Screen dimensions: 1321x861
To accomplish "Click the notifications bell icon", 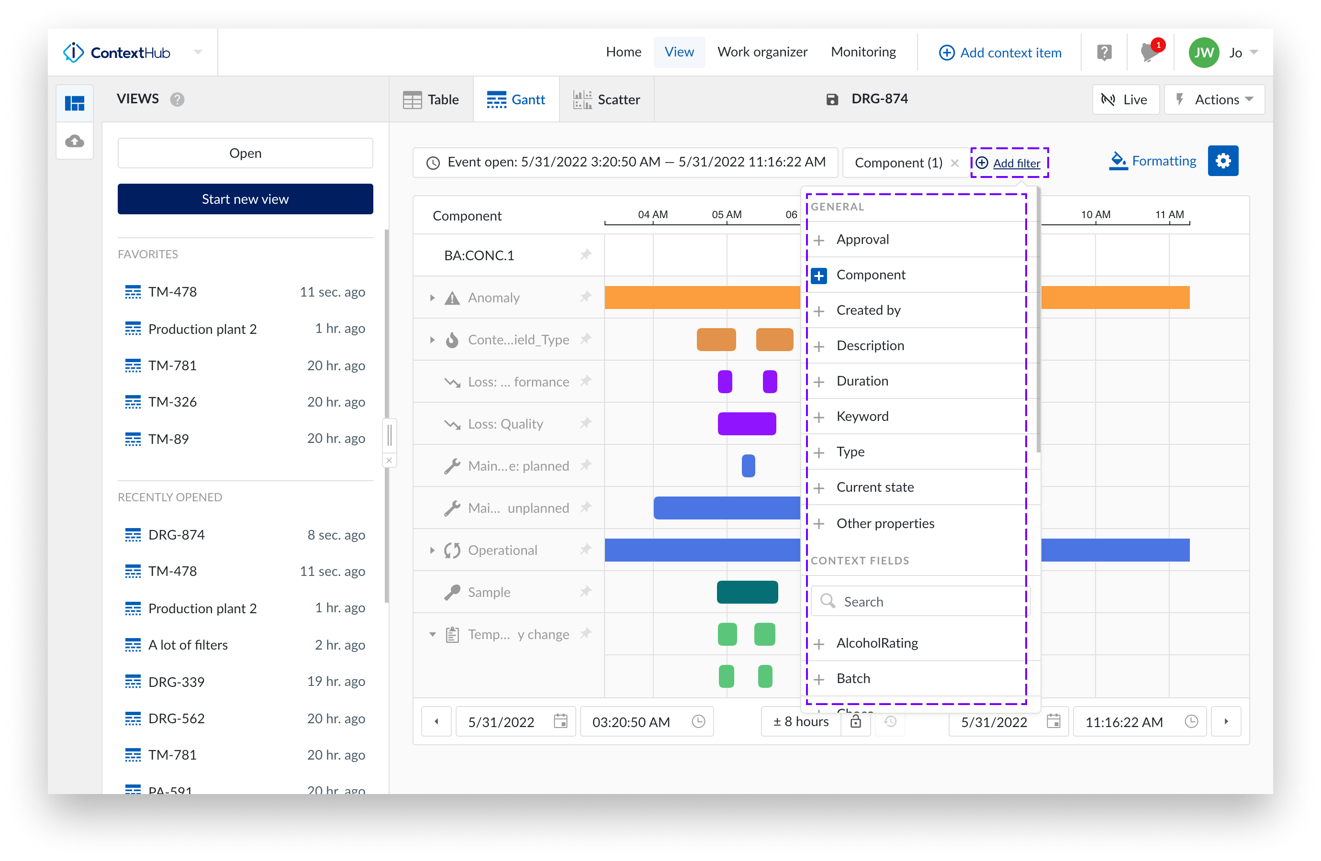I will point(1148,53).
